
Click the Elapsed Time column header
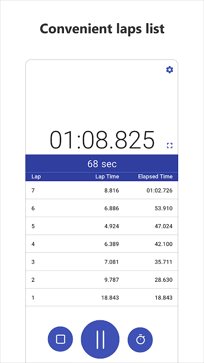click(155, 177)
